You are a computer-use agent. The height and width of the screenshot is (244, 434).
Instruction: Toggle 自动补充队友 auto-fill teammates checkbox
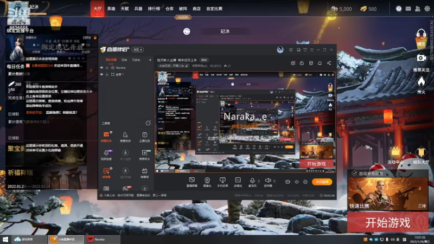354,173
